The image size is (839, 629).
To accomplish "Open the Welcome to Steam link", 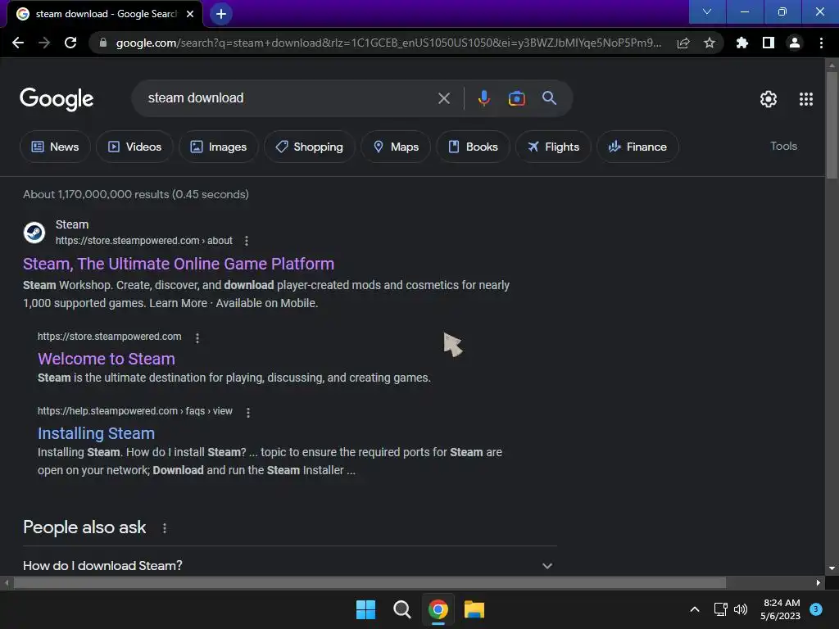I will [107, 359].
